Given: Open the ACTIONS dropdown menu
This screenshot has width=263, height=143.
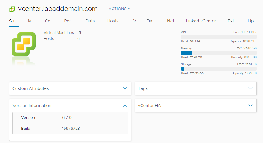Looking at the screenshot, I should pyautogui.click(x=119, y=9).
